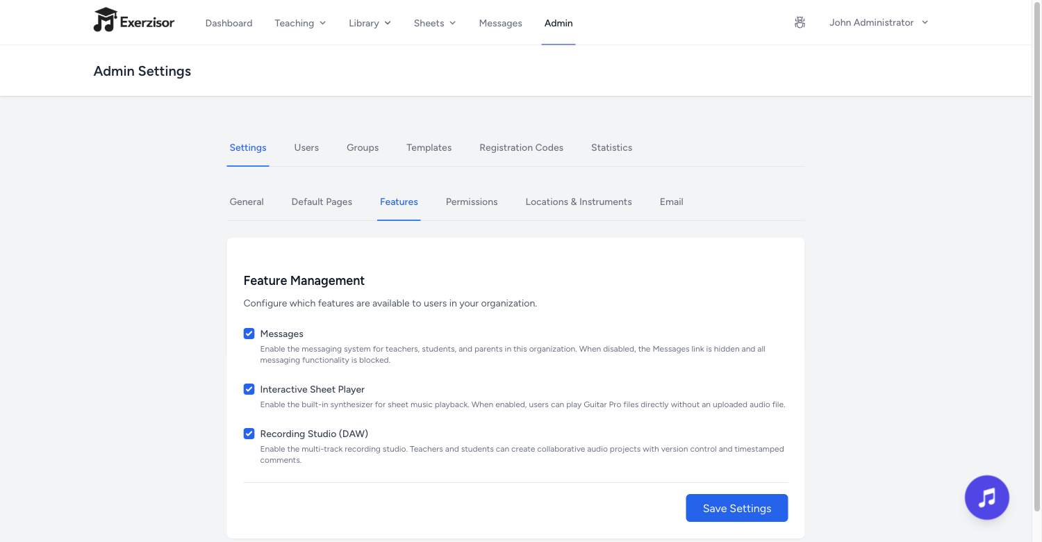Image resolution: width=1042 pixels, height=542 pixels.
Task: Select the Features sub-tab
Action: [x=399, y=202]
